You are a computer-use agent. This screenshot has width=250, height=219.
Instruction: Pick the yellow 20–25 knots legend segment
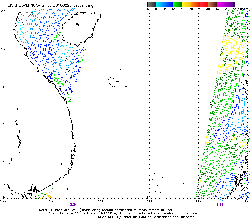pos(186,4)
